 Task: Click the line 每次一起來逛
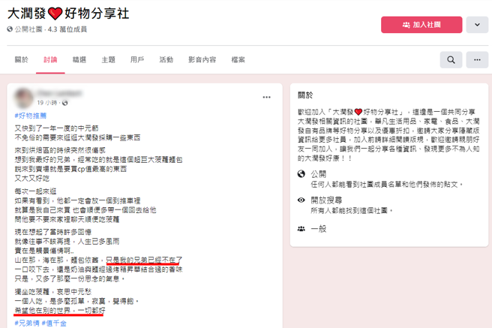pos(35,191)
